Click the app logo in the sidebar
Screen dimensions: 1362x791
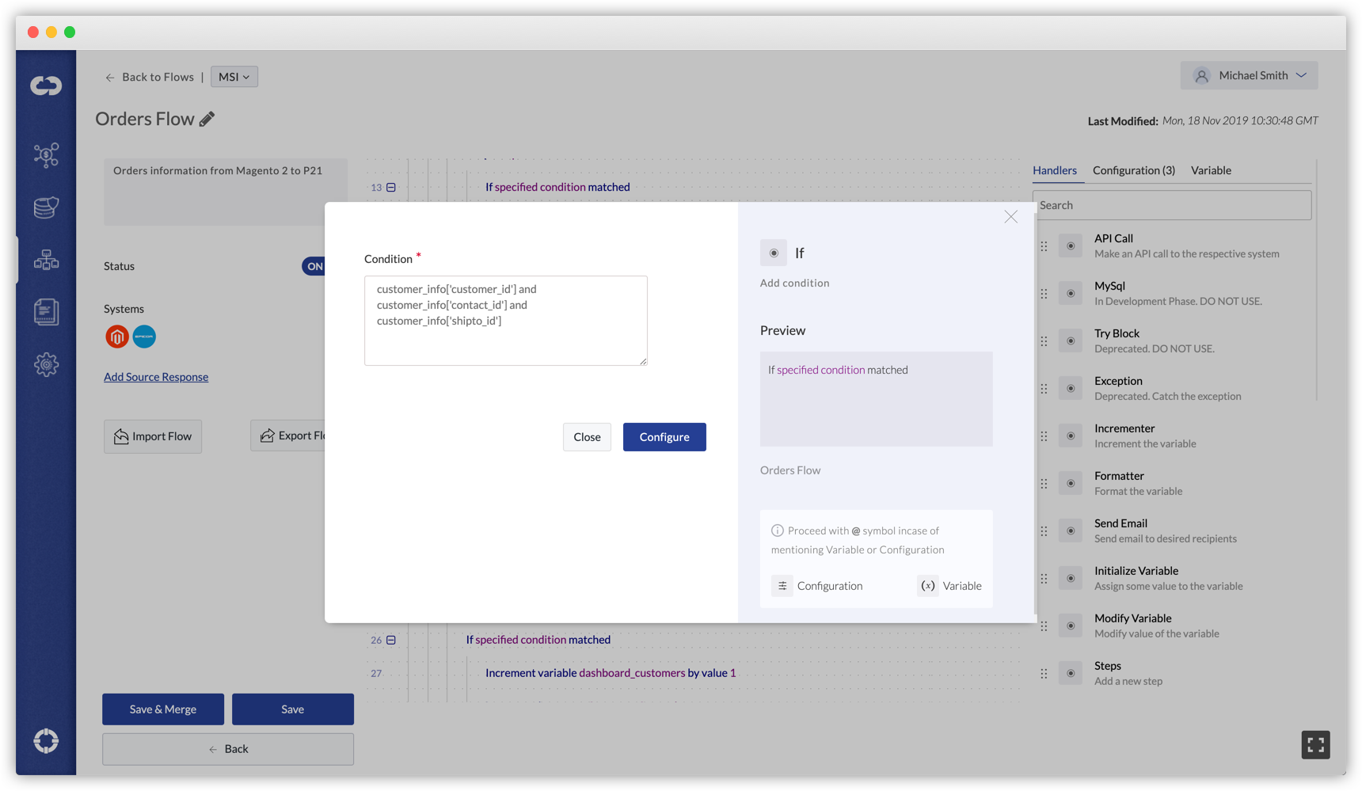pyautogui.click(x=46, y=85)
